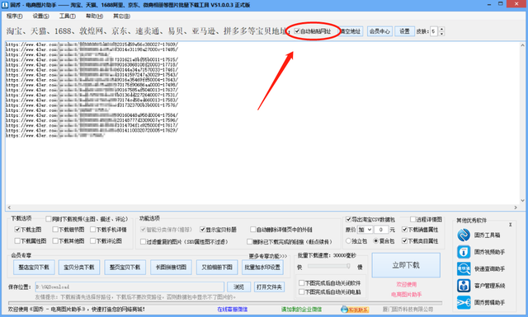The width and height of the screenshot is (528, 317).
Task: Open the 原价 加 dropdown
Action: [365, 230]
